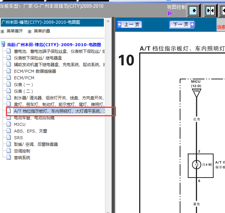The image size is (225, 213).
Task: Open ABS、EPS、天窗 entry
Action: pyautogui.click(x=31, y=131)
